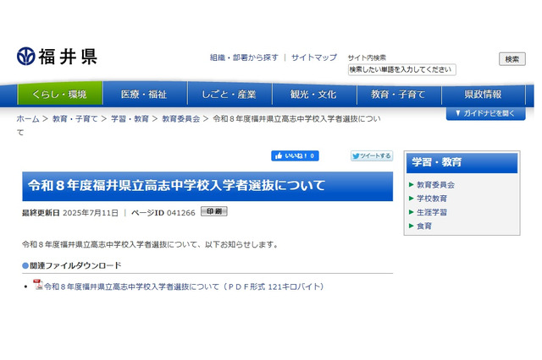Screen dimensions: 542x360
Task: Select the くらし・環境 navigation tab
Action: 60,94
